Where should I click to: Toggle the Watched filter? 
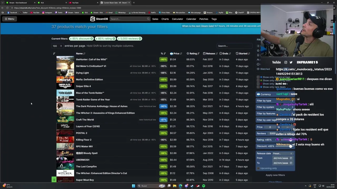pyautogui.click(x=263, y=69)
